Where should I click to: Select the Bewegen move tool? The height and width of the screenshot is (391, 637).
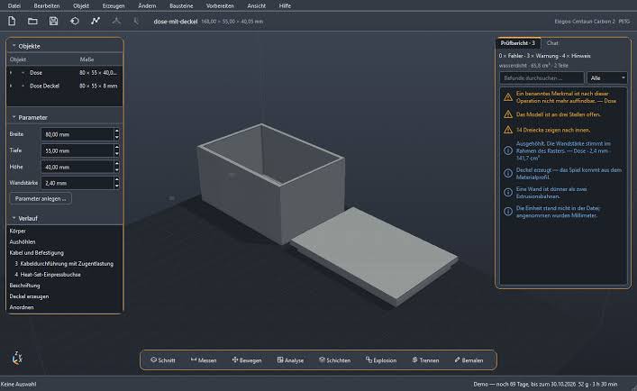click(x=247, y=360)
